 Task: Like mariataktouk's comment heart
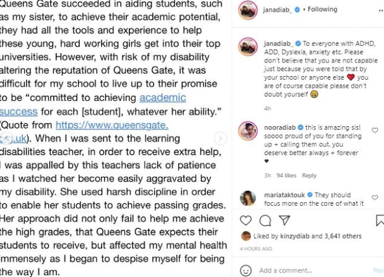[x=375, y=197]
